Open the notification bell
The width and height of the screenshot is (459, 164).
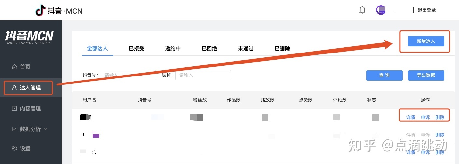(x=362, y=10)
